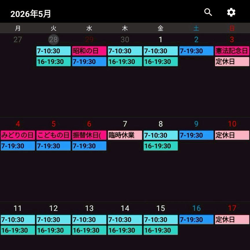
Task: Click 7-19:30 shift on Saturday May 2
Action: pyautogui.click(x=196, y=51)
